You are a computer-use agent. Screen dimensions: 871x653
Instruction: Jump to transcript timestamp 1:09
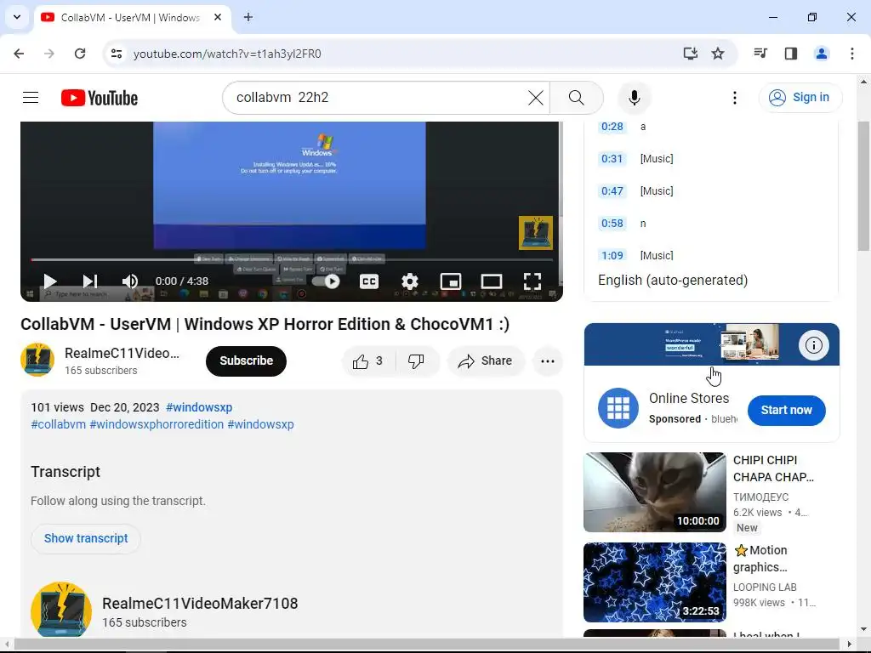pyautogui.click(x=612, y=255)
